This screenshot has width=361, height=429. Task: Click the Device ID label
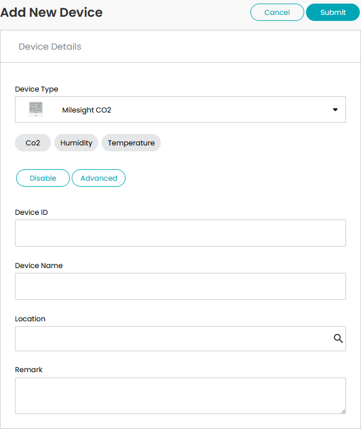click(x=32, y=212)
